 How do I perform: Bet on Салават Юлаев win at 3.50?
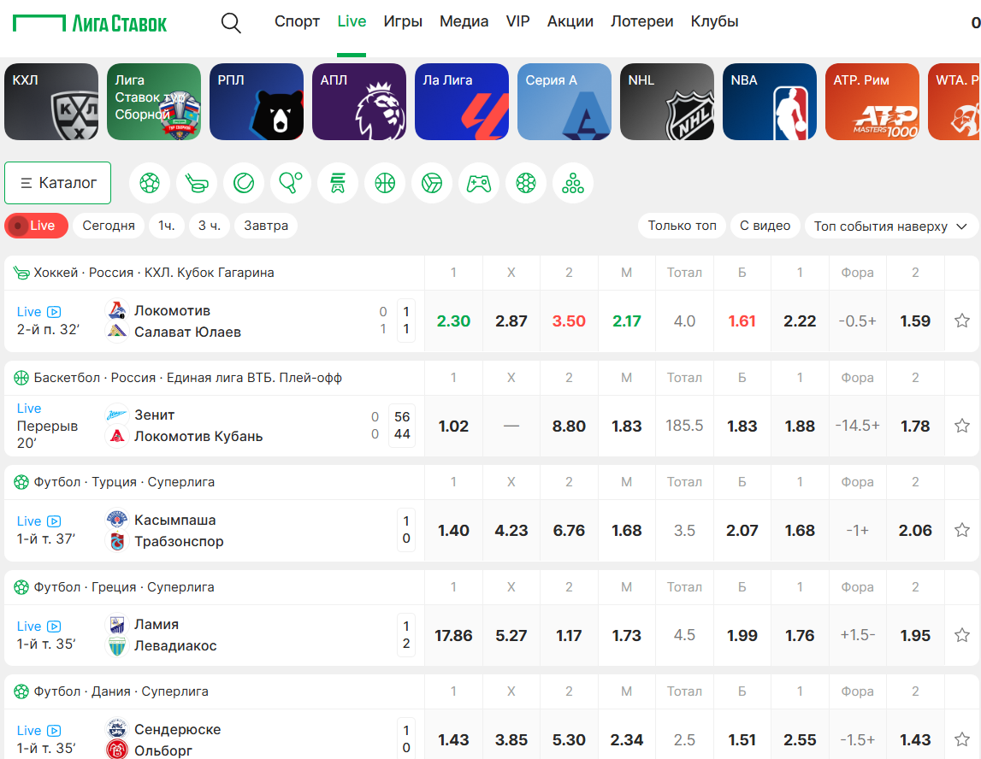pos(569,321)
